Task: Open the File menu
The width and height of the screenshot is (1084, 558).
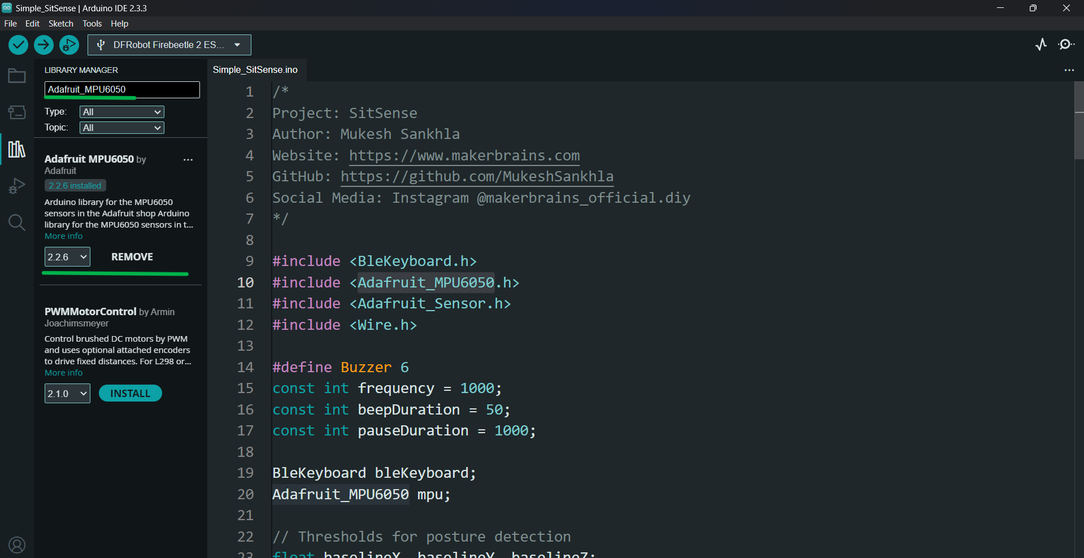Action: click(x=10, y=24)
